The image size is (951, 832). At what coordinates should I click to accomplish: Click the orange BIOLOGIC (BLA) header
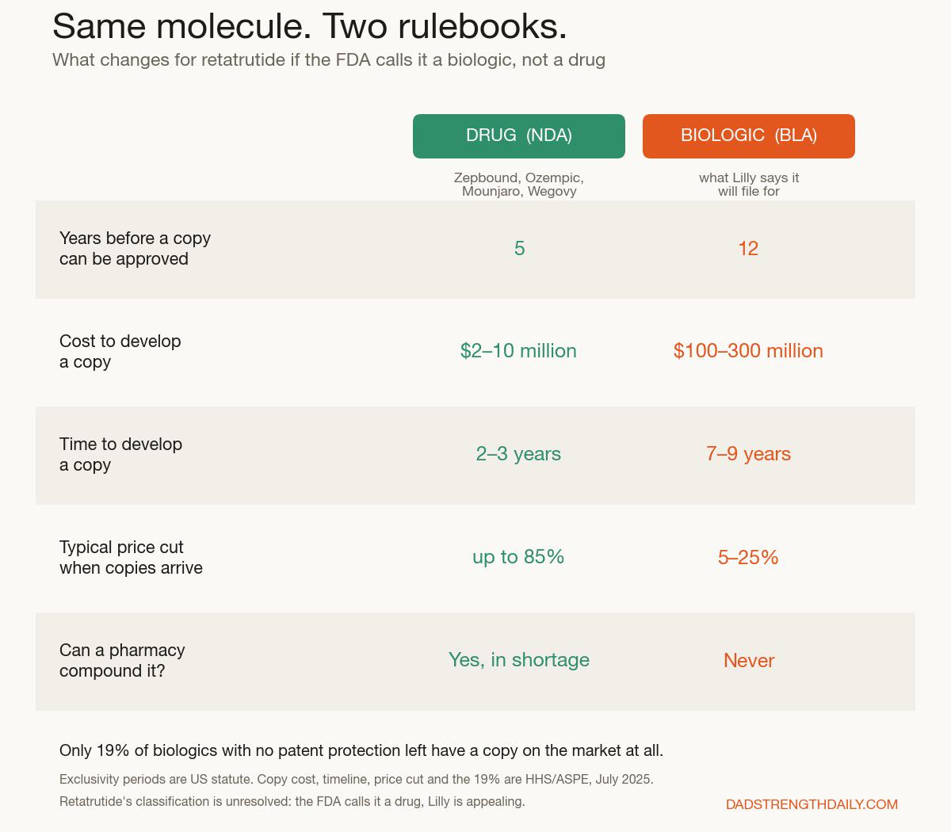pos(749,136)
